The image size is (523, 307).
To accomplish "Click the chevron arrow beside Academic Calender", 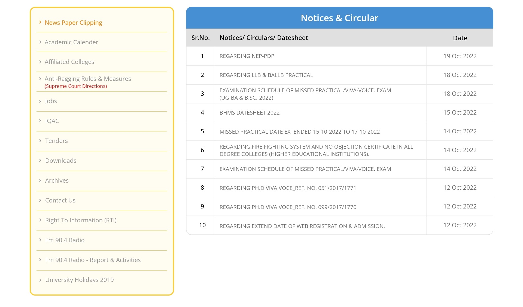I will (40, 42).
